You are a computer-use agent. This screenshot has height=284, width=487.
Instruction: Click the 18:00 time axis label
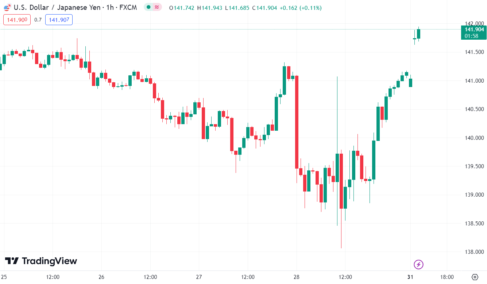pos(447,277)
